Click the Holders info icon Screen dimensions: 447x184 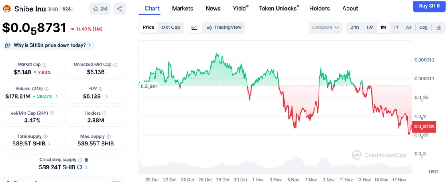[104, 113]
